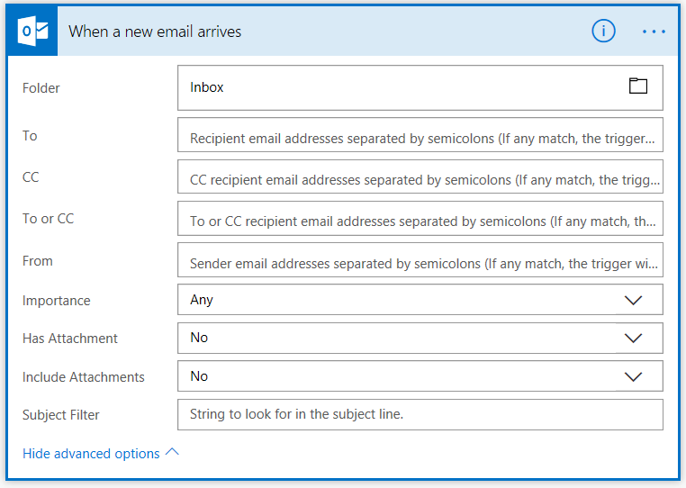Open the info icon on trigger header
Screen dimensions: 686x488
(x=603, y=32)
